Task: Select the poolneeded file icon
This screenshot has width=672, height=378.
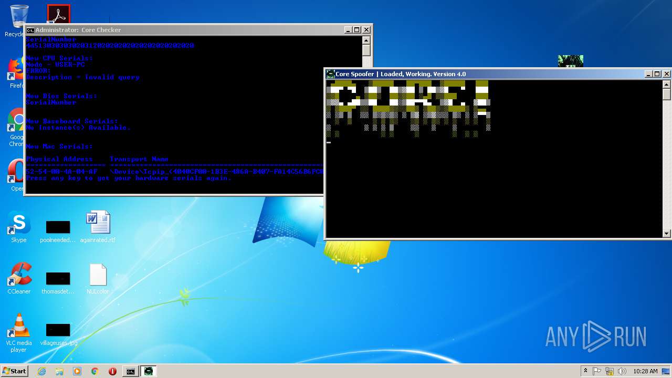Action: point(58,231)
